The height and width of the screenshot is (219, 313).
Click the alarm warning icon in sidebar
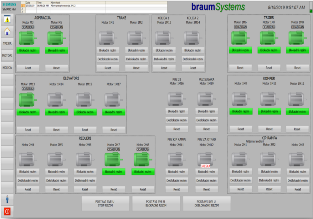[x=7, y=19]
